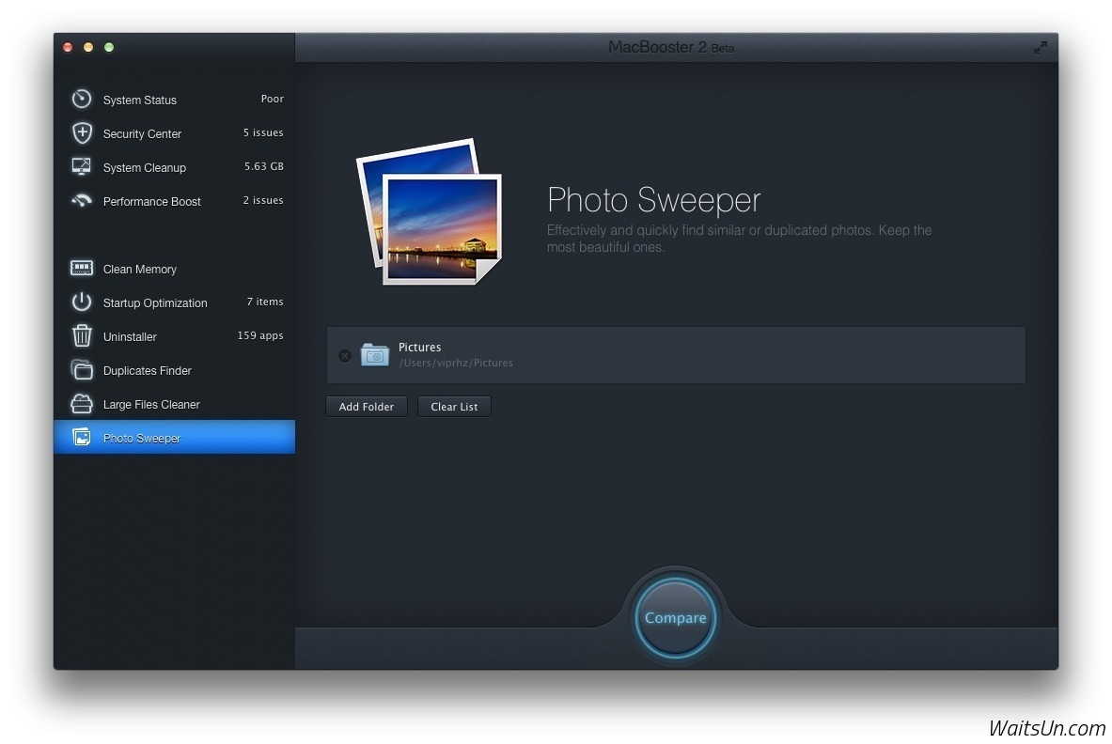Enter full screen with the expand arrows

coord(1040,47)
